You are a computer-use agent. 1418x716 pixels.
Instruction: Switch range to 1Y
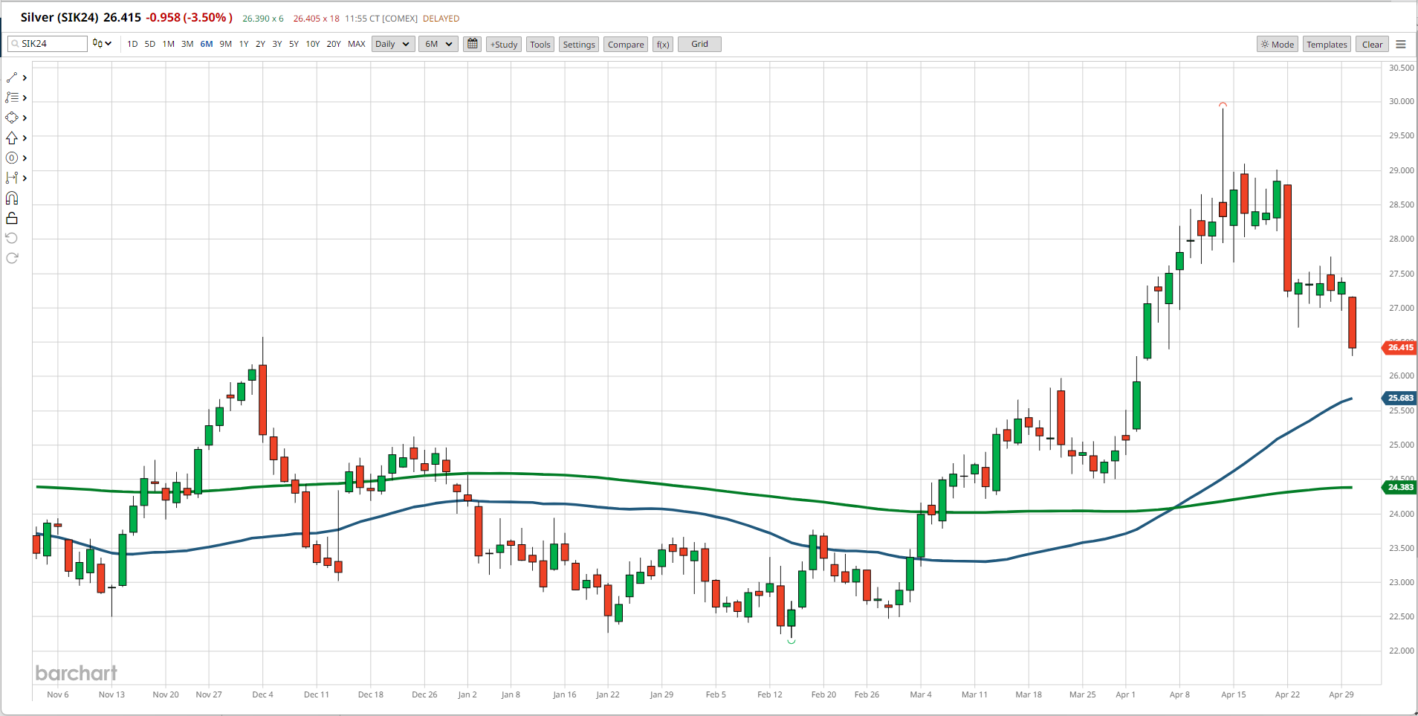pos(244,44)
